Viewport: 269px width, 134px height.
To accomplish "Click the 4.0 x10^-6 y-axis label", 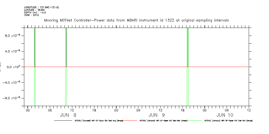I will (13, 51).
